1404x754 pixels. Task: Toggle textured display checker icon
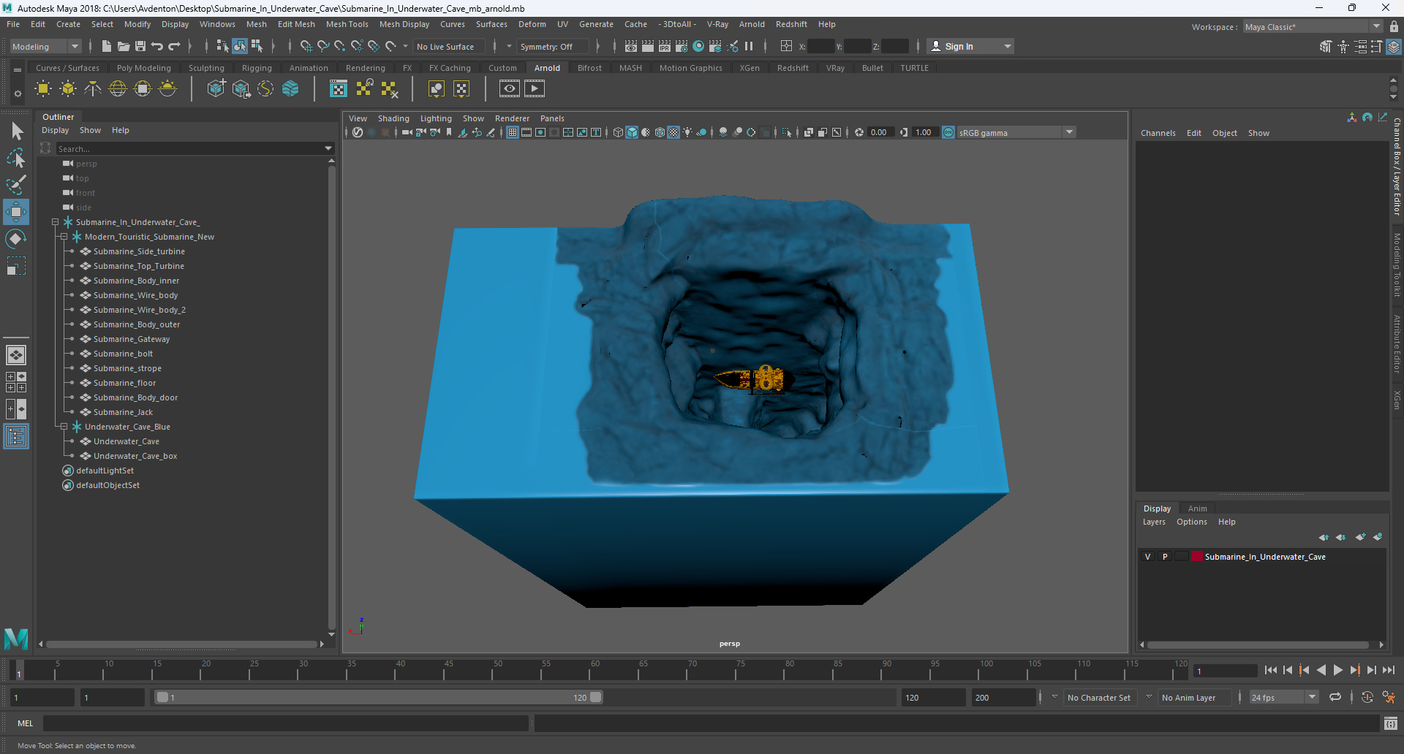673,132
